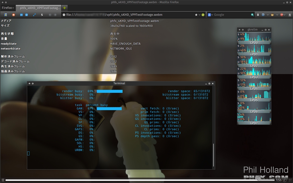Toggle fullscreen with blue arrows icon
This screenshot has height=183, width=293.
pos(34,15)
